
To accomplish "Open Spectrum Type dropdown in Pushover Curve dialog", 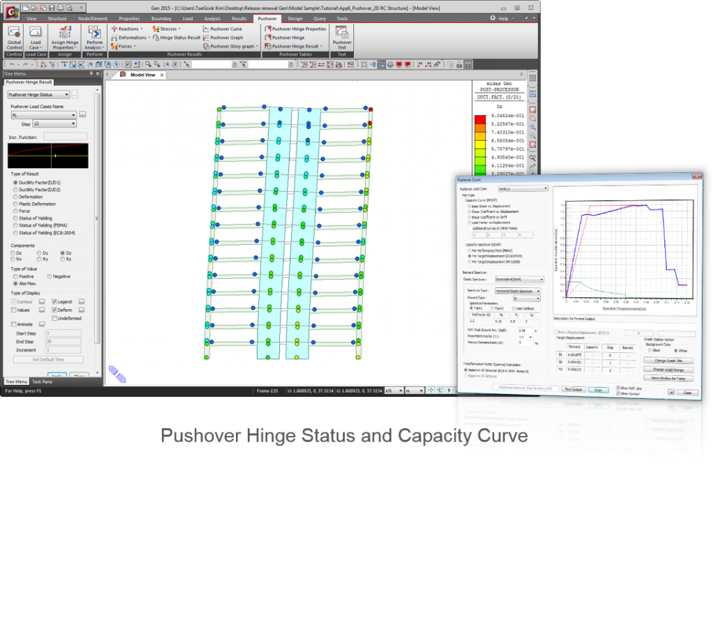I will (518, 292).
